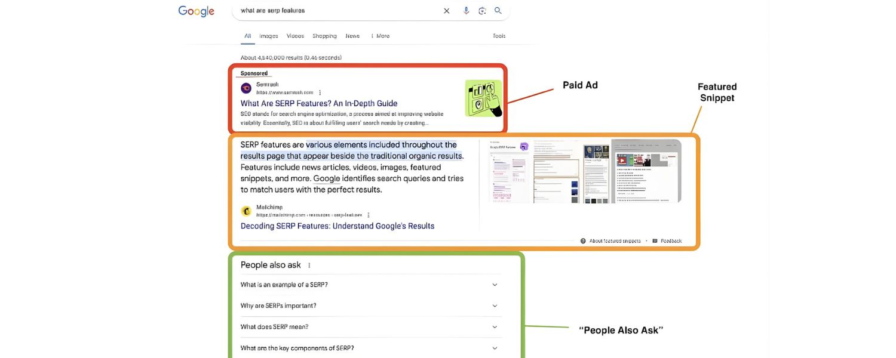Viewport: 896px width, 358px height.
Task: Click the Semrush favicon in the sponsored result
Action: click(246, 88)
